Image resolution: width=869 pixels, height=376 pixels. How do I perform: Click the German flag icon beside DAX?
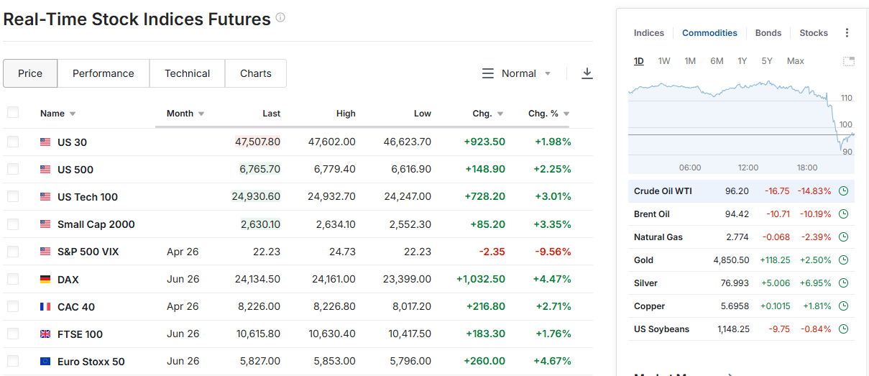(45, 280)
